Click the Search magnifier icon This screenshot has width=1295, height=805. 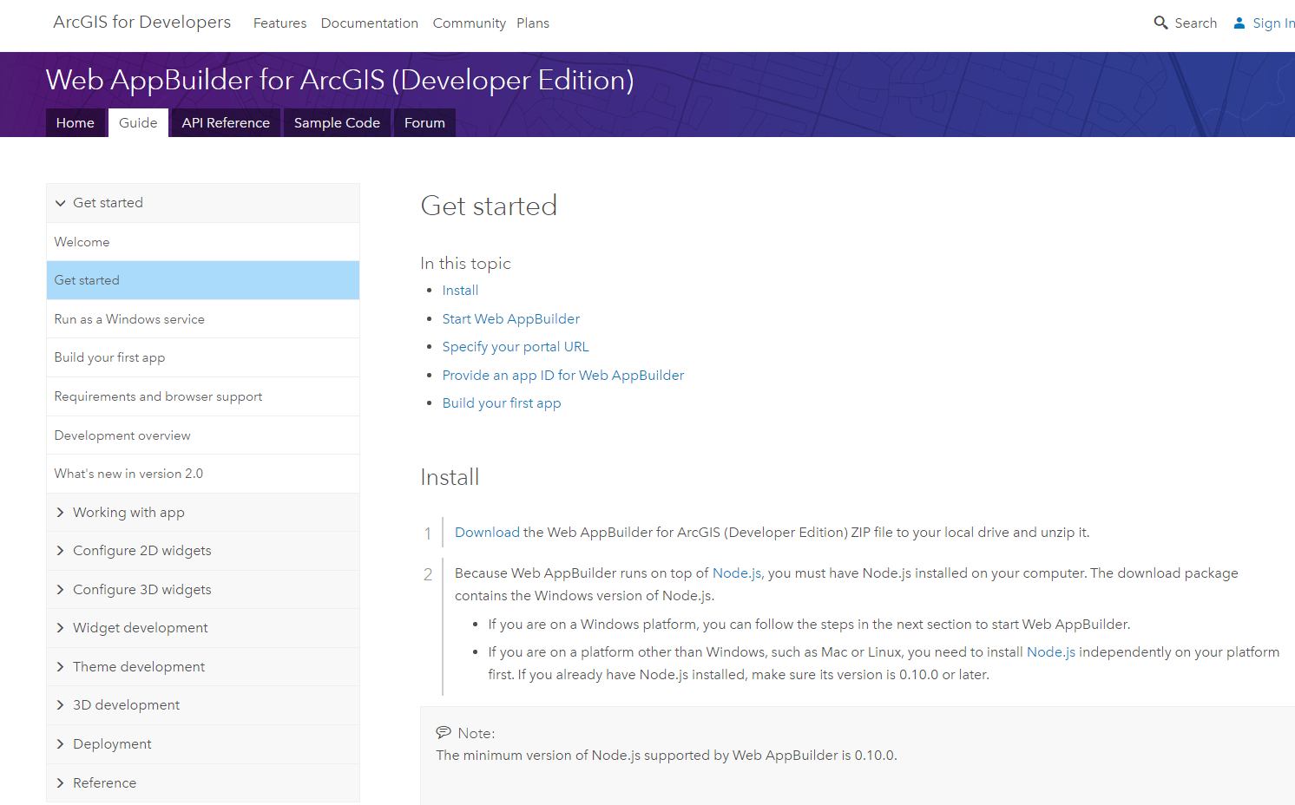click(x=1160, y=23)
